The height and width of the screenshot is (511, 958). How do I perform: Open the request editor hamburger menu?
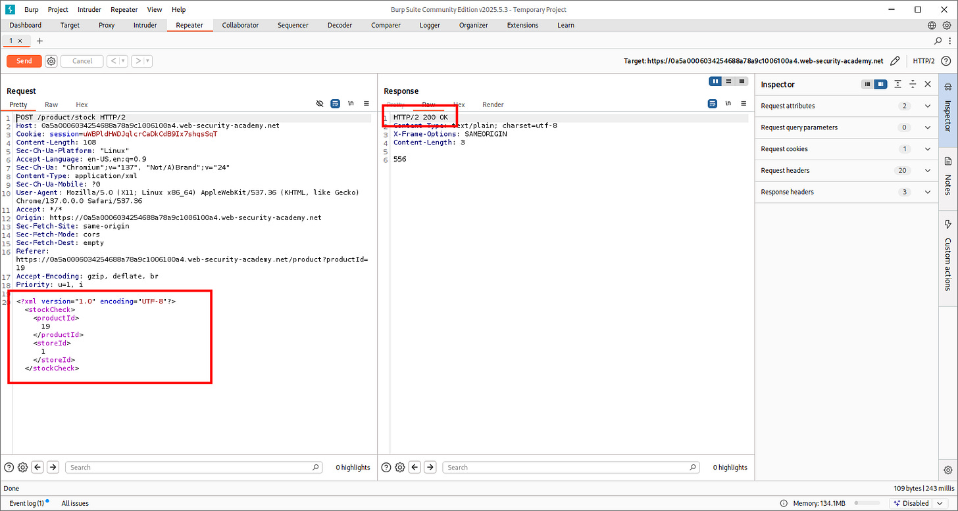point(366,104)
